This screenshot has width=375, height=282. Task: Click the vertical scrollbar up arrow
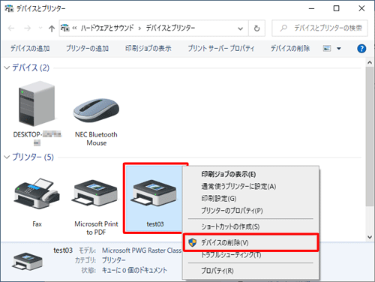(370, 62)
